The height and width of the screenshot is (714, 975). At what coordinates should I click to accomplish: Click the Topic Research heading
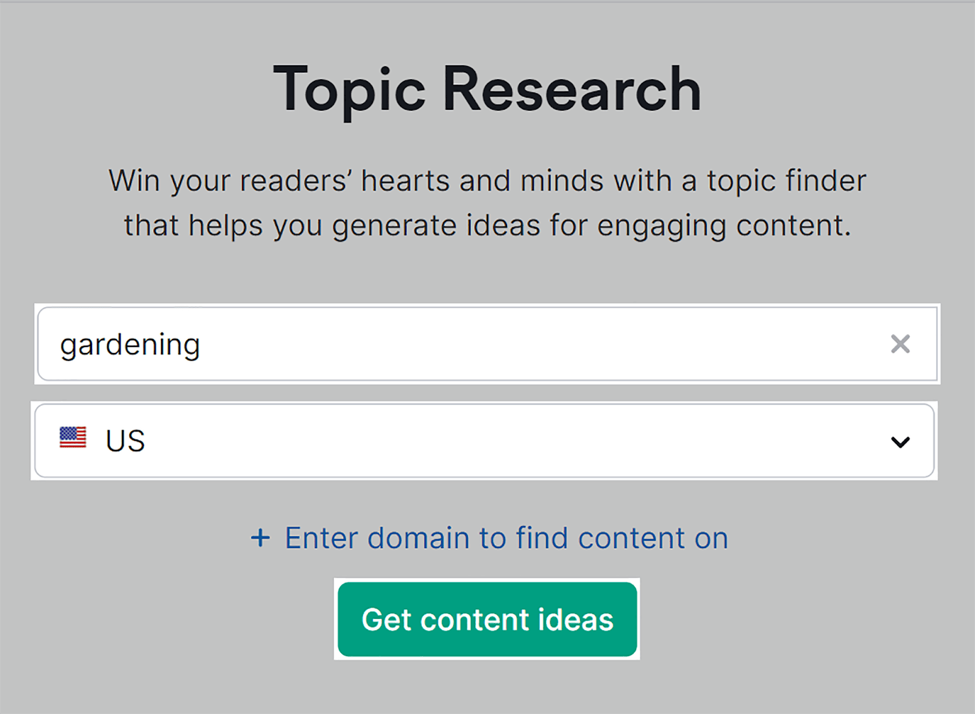point(487,89)
